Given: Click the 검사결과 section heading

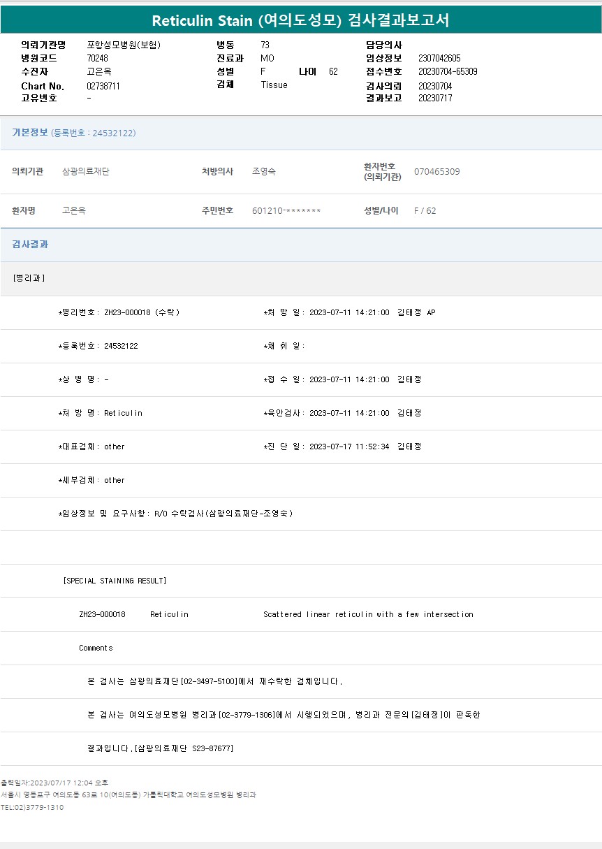Looking at the screenshot, I should [x=30, y=245].
